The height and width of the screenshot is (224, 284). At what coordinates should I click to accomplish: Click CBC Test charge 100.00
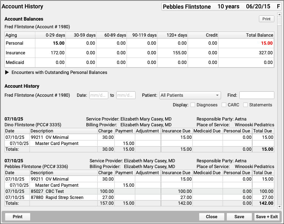pyautogui.click(x=107, y=191)
